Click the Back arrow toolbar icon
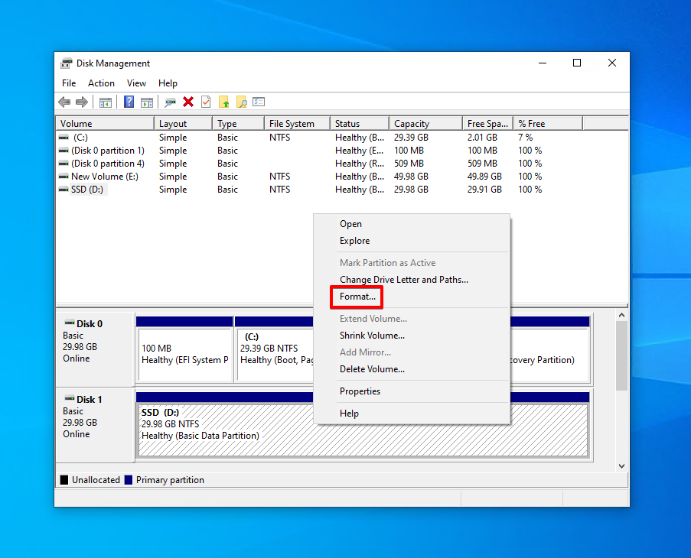The height and width of the screenshot is (558, 691). [64, 102]
